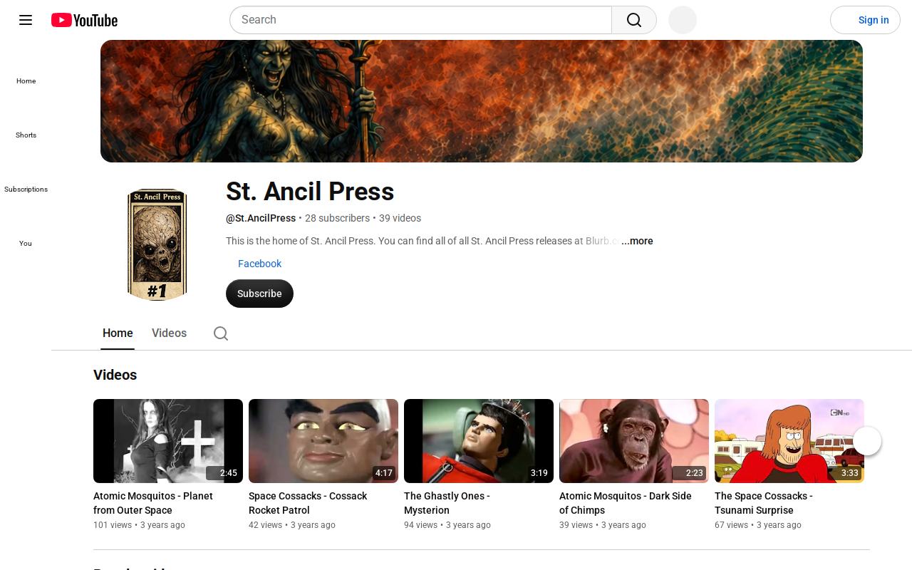The image size is (912, 570).
Task: Subscribe to St. Ancil Press
Action: click(x=259, y=294)
